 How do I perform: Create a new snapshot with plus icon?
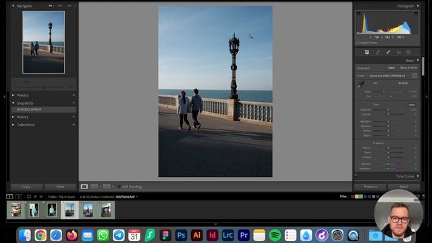(x=74, y=103)
